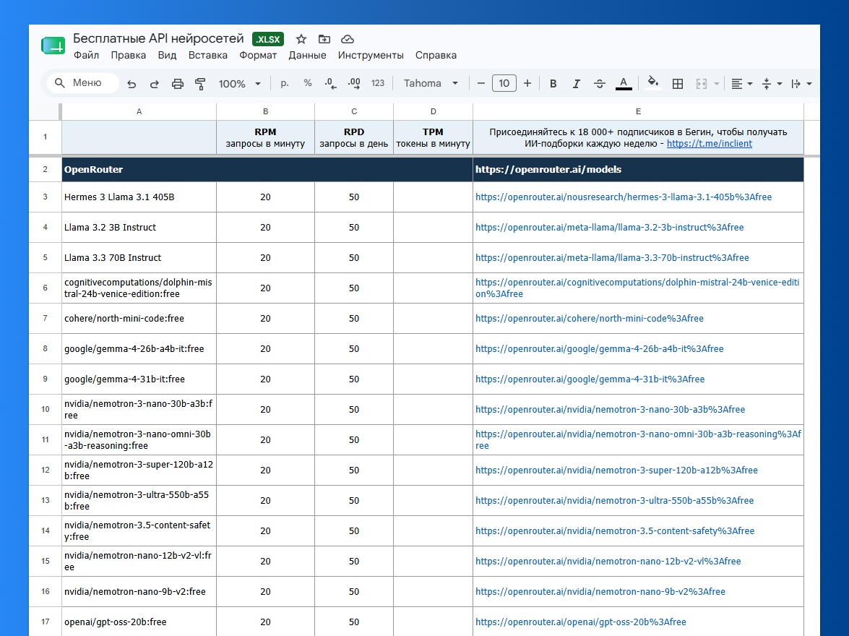Click the Borders icon
Viewport: 849px width, 636px height.
(x=677, y=84)
